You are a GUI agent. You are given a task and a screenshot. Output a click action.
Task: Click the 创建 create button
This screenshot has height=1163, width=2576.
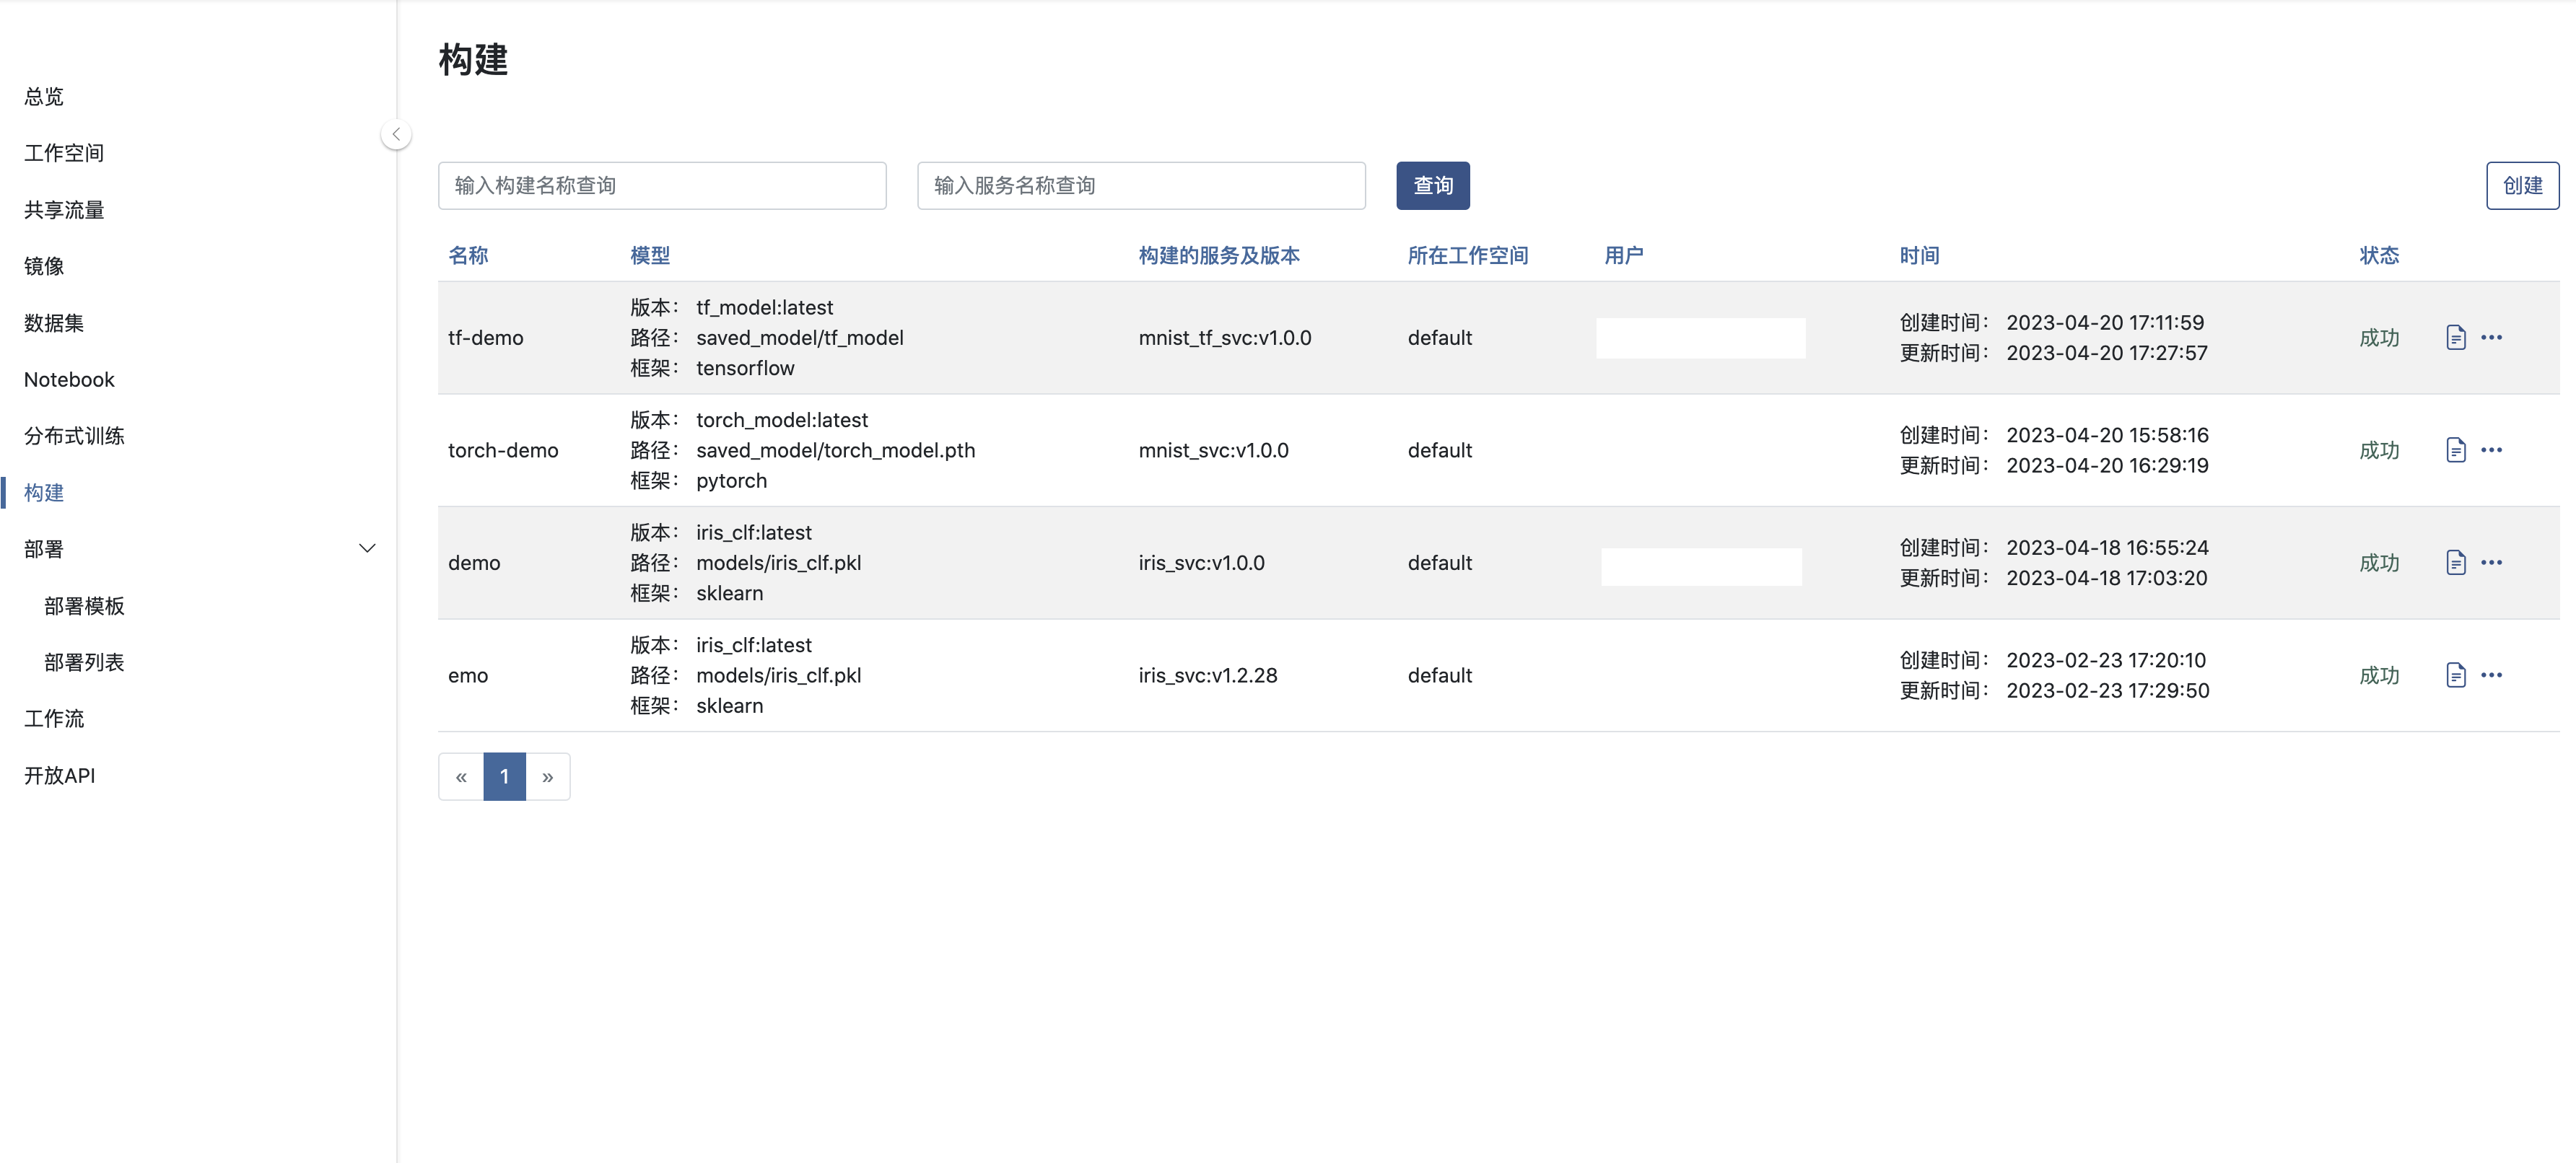2521,185
